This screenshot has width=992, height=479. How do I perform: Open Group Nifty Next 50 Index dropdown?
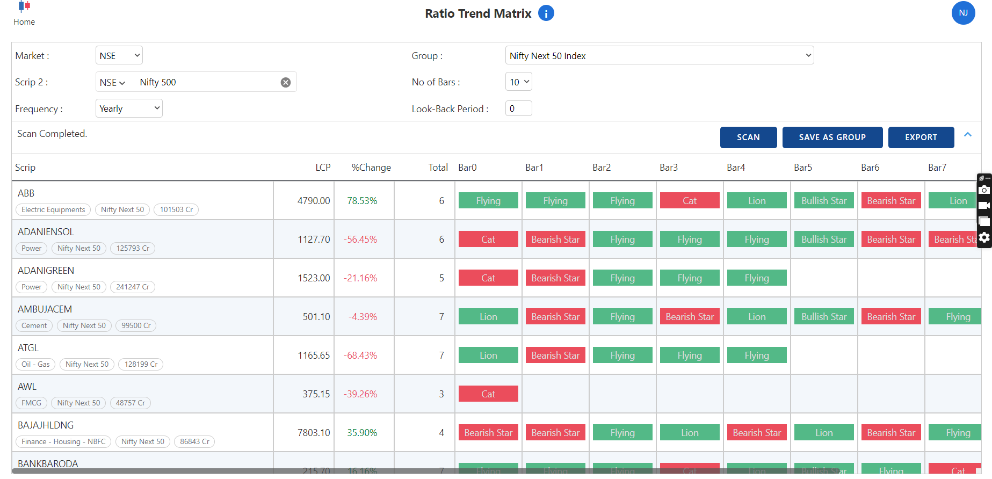point(660,55)
